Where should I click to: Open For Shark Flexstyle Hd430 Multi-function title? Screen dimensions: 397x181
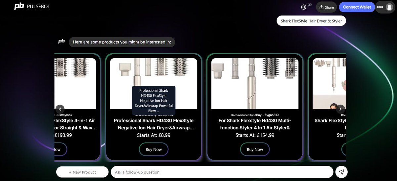[x=255, y=124]
